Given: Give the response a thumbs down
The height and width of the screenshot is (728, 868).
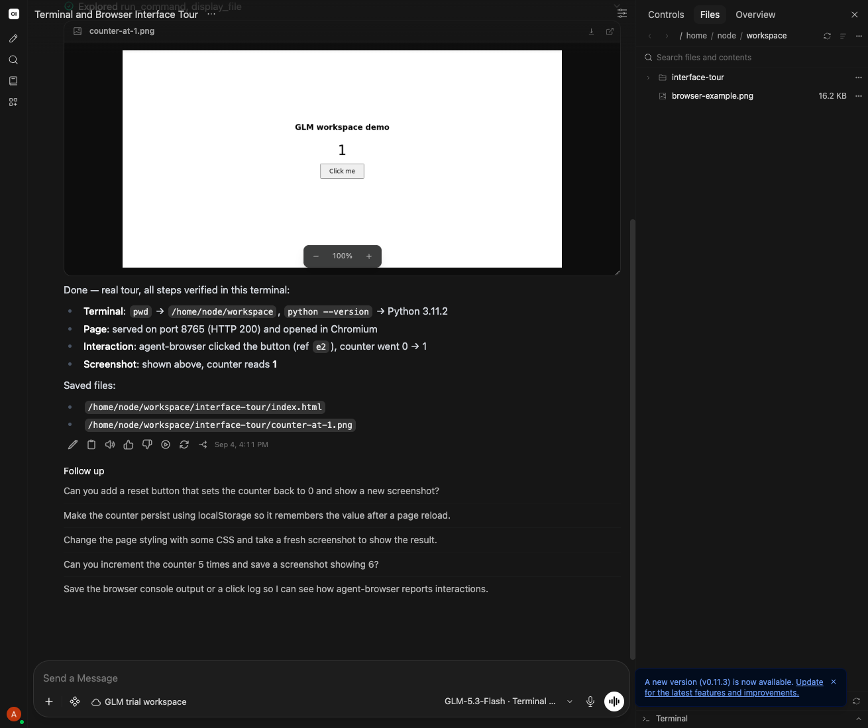Looking at the screenshot, I should tap(147, 444).
